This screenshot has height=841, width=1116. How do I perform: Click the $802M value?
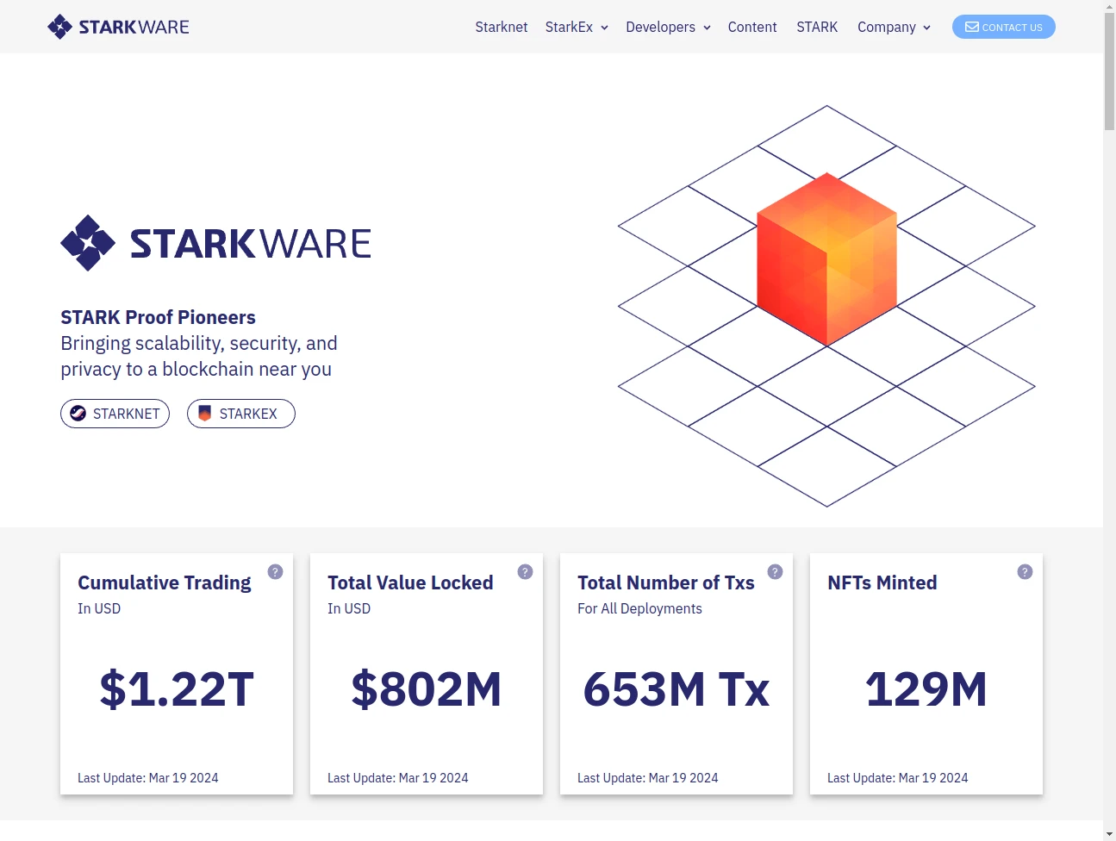427,689
